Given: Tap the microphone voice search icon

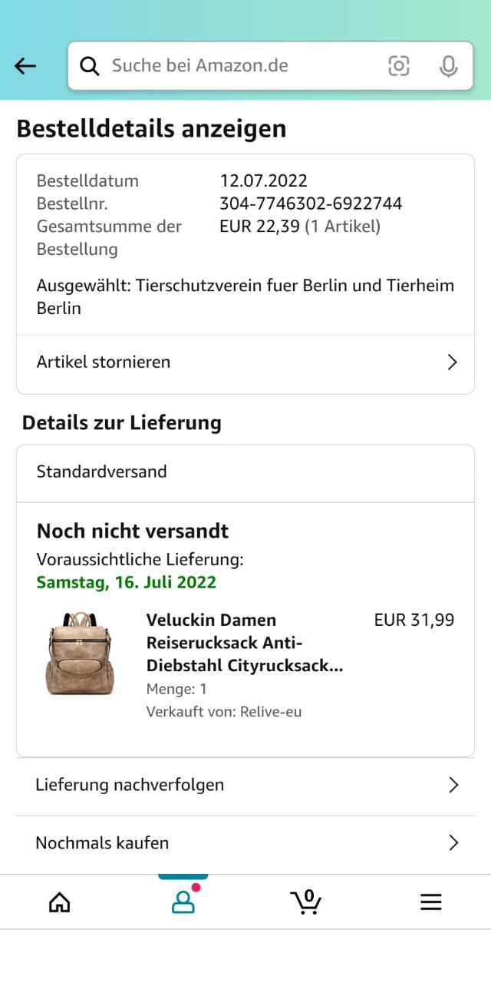Looking at the screenshot, I should coord(448,66).
